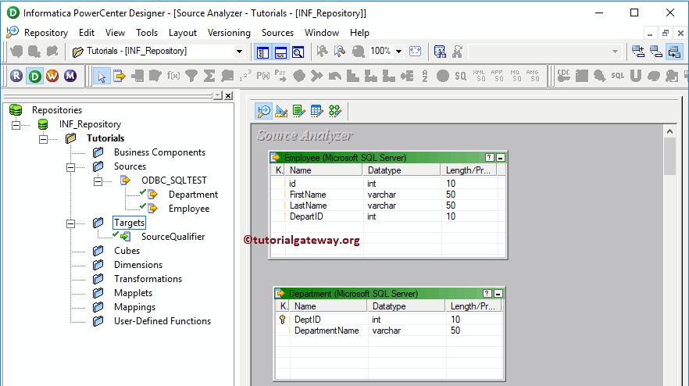
Task: Open the folder selector Tutorials dropdown
Action: [239, 52]
